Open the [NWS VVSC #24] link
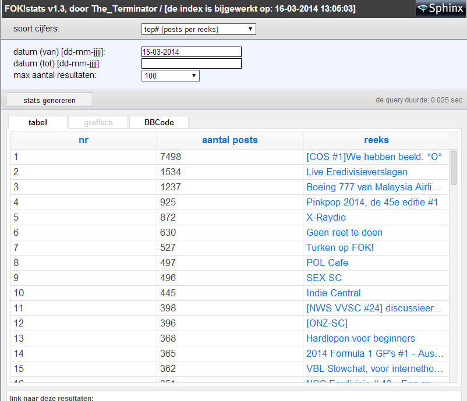467x401 pixels. coord(374,308)
